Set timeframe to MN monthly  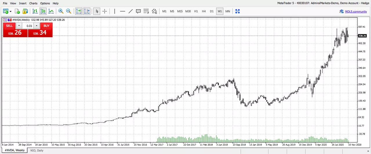[228, 11]
